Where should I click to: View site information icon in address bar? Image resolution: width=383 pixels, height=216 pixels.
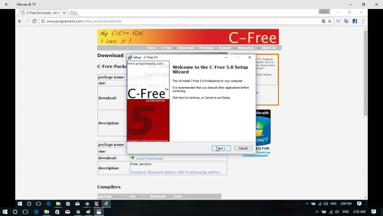pyautogui.click(x=43, y=21)
